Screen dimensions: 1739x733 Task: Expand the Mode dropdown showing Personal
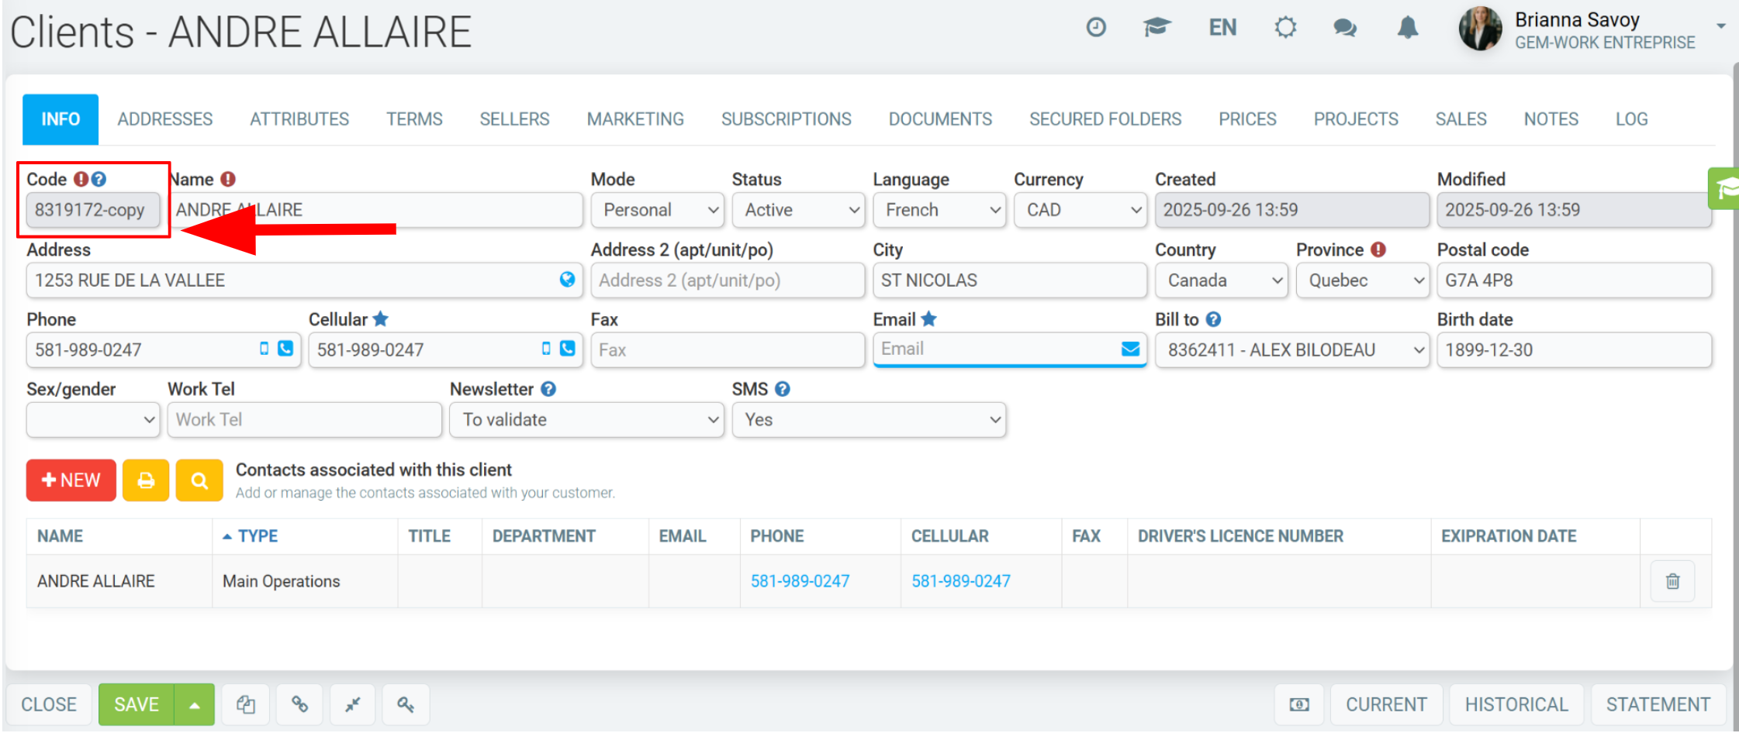[658, 210]
